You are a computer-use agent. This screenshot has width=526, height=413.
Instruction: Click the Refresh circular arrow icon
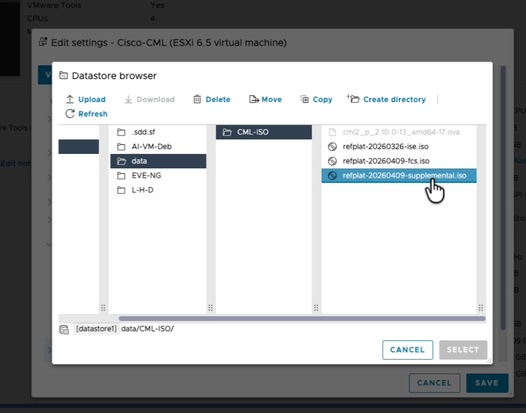click(x=70, y=114)
